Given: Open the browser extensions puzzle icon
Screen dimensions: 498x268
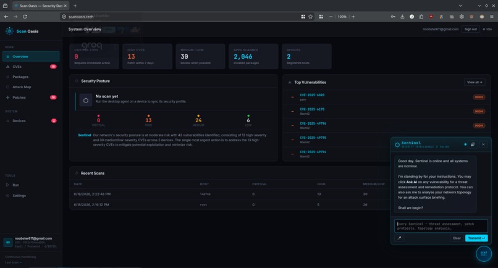Looking at the screenshot, I should click(x=421, y=17).
